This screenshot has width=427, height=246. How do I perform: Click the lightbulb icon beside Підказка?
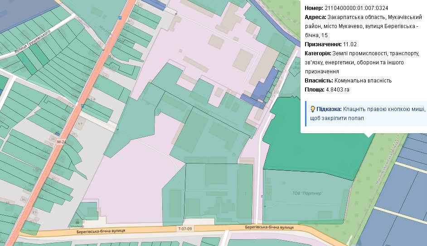click(x=312, y=109)
